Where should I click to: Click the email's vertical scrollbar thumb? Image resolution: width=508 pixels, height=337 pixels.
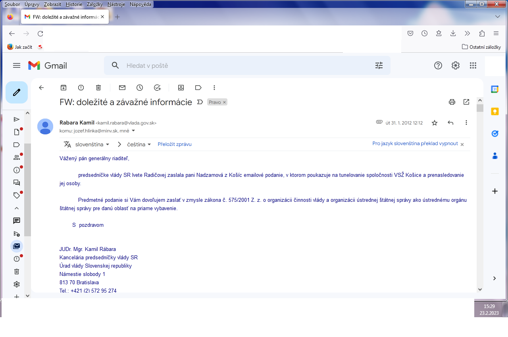(480, 108)
